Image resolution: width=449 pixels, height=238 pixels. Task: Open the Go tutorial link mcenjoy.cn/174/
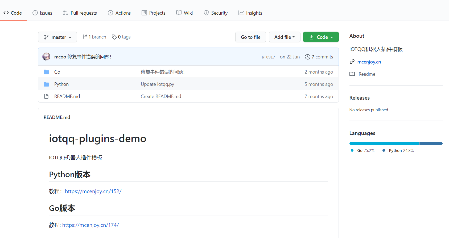point(90,225)
